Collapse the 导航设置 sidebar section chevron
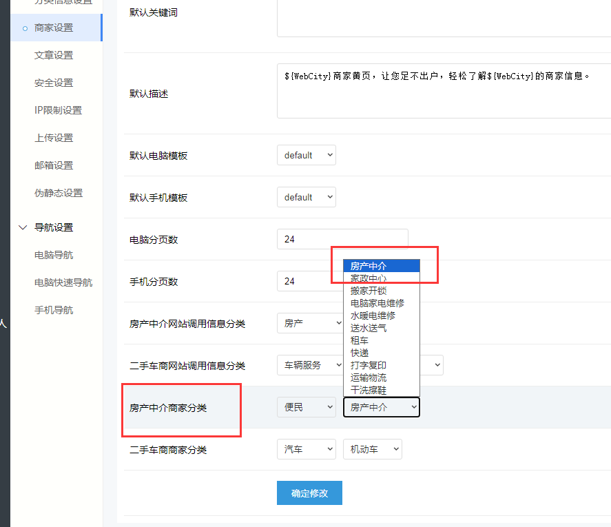611x527 pixels. pos(23,227)
